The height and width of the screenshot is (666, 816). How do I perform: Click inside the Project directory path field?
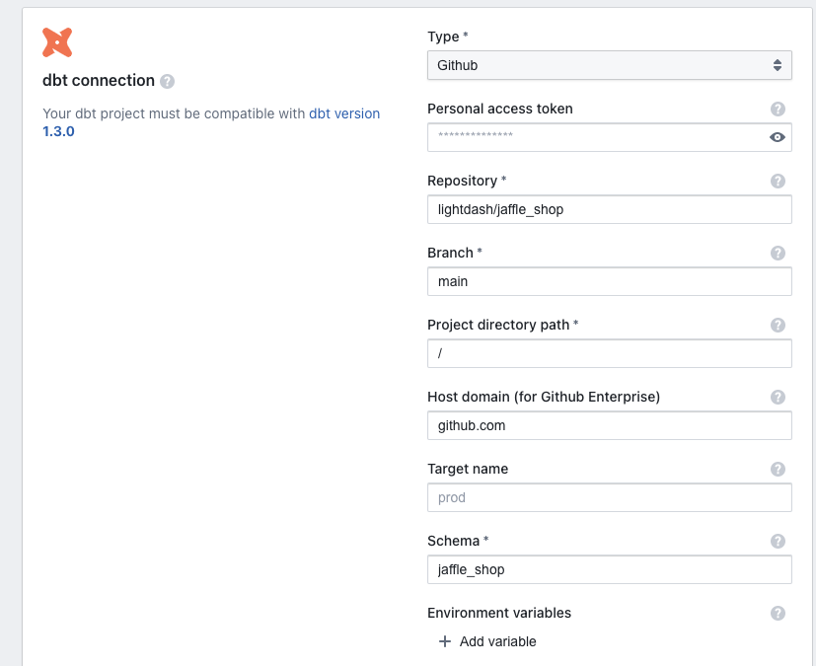[x=609, y=353]
